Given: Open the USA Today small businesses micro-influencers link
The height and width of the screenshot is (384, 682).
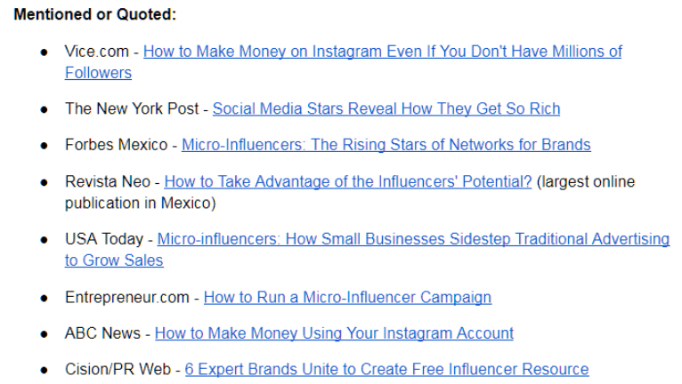Looking at the screenshot, I should pos(413,239).
